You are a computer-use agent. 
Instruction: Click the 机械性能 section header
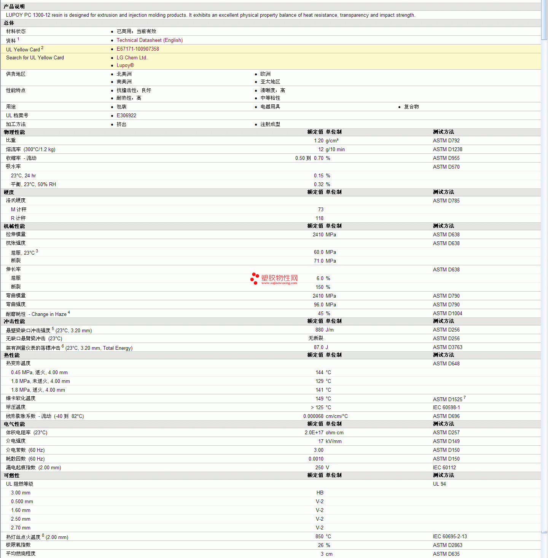14,226
